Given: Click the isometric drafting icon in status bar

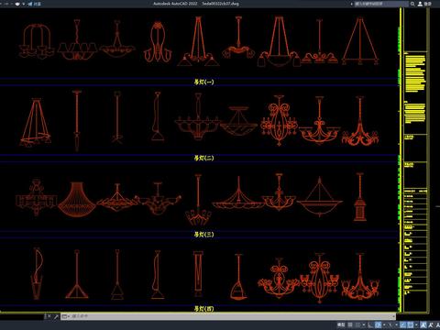Looking at the screenshot, I should [390, 324].
